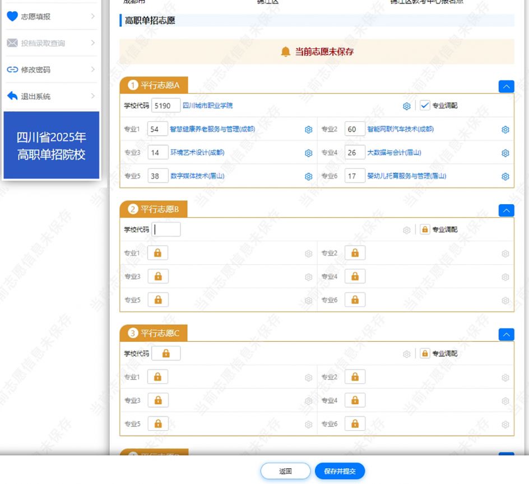Screen dimensions: 529x484
Task: Click the 保存并提交 button
Action: tap(340, 471)
